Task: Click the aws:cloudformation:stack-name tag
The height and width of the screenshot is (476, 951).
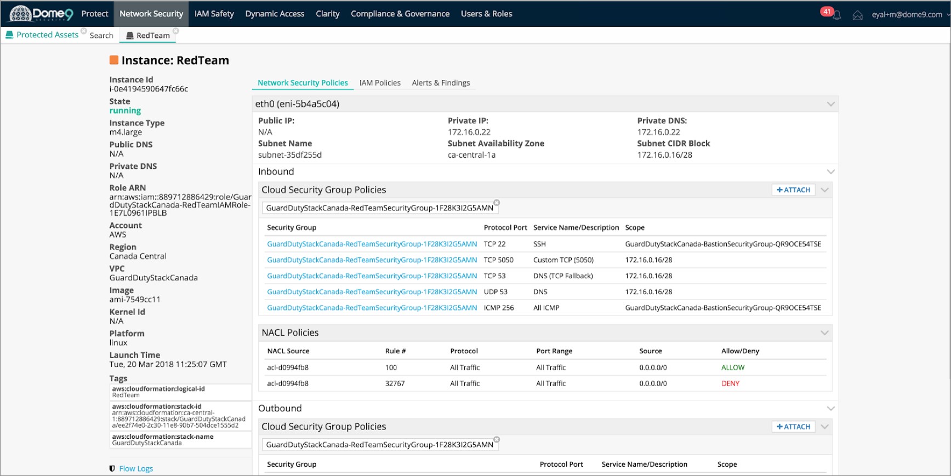Action: (180, 440)
